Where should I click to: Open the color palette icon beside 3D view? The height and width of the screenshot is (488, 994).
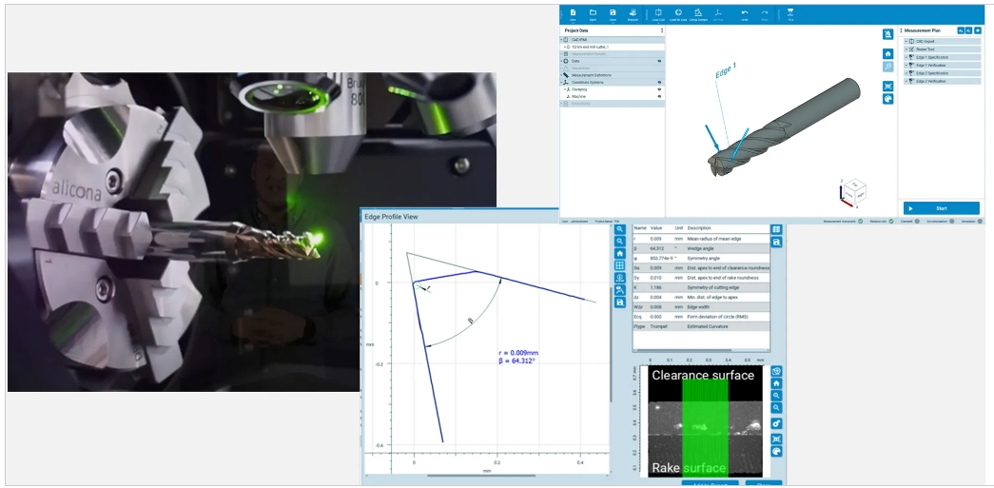888,99
